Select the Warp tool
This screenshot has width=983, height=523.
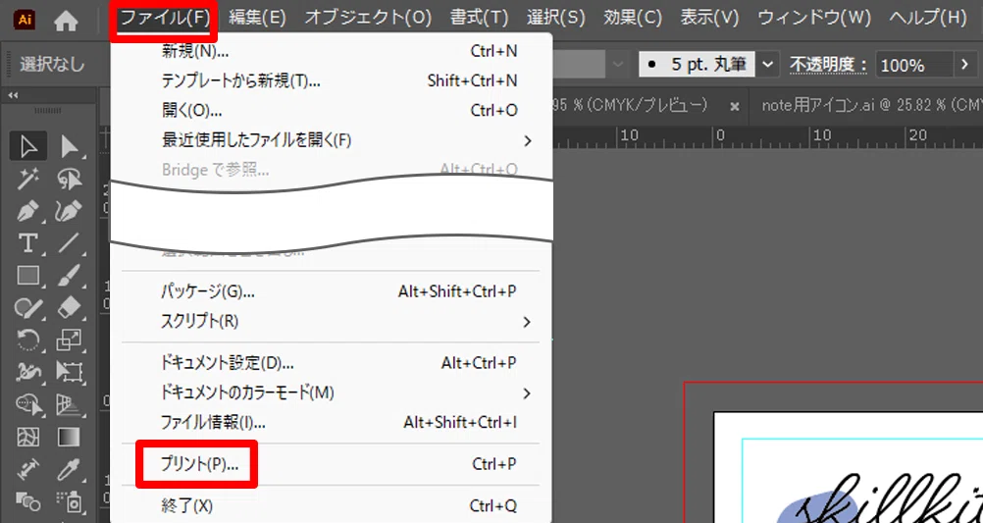tap(27, 372)
